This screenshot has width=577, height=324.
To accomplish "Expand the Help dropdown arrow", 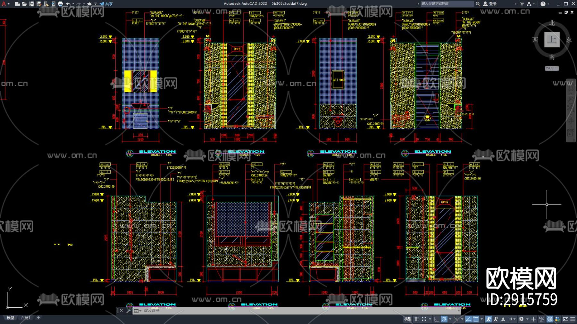I will [x=548, y=4].
